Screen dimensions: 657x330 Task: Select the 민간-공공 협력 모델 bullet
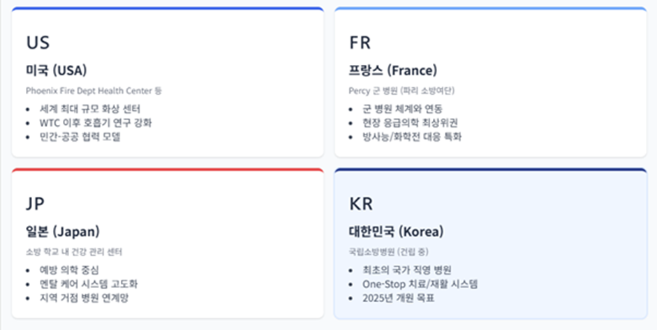80,137
